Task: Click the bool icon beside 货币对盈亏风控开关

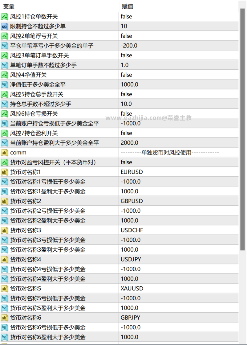Action: tap(4, 162)
